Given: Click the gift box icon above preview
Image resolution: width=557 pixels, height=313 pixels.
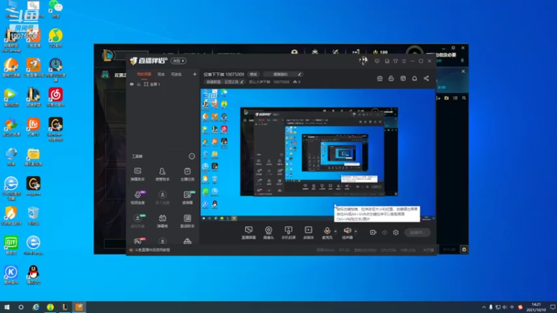Looking at the screenshot, I should point(379,79).
